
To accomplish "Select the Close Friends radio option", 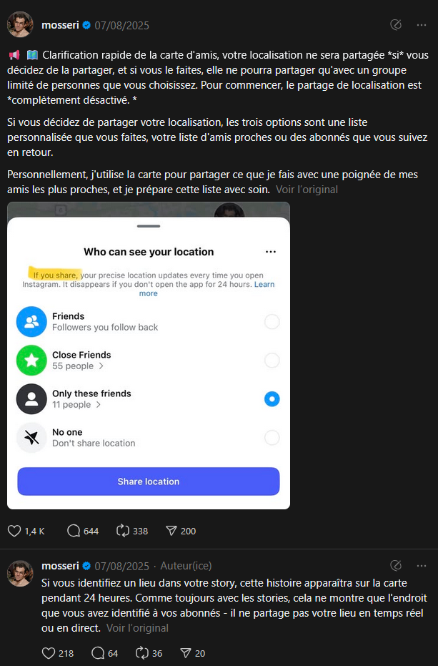I will (272, 361).
